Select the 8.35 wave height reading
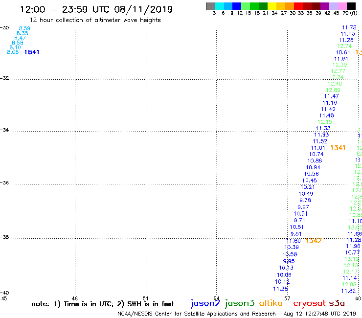 (x=22, y=33)
